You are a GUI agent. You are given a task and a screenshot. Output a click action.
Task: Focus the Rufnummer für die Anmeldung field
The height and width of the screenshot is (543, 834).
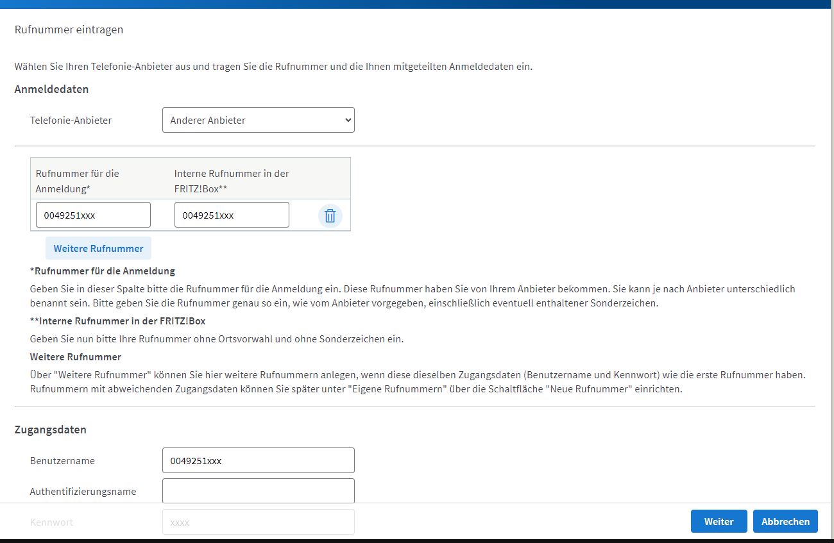point(93,215)
